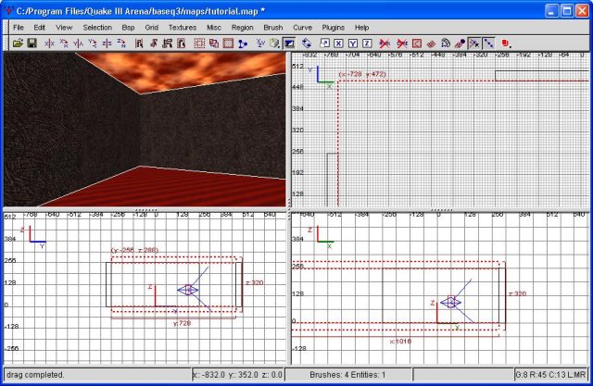Screen dimensions: 593x386
Task: Click the Select Inside icon
Action: (x=182, y=44)
